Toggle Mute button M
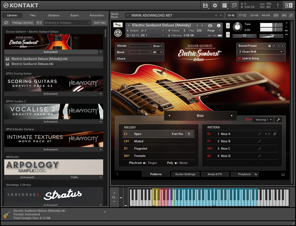 click(228, 35)
